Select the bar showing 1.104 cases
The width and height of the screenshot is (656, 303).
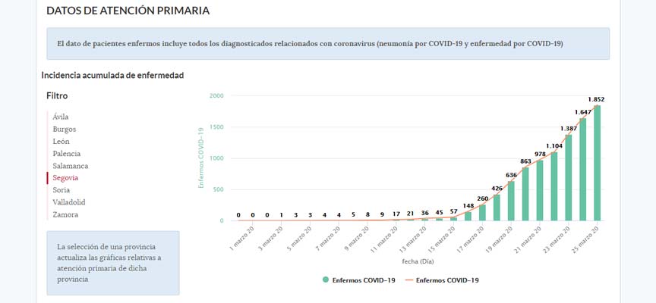point(553,186)
